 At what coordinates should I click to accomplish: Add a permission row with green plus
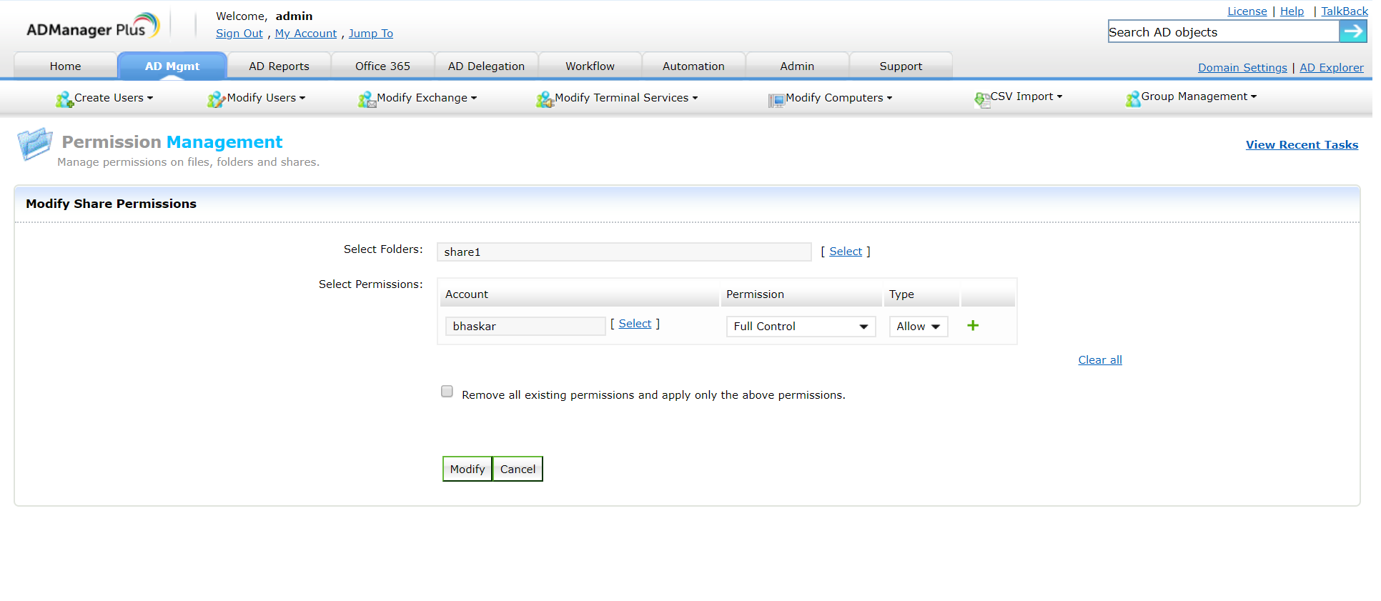tap(973, 326)
